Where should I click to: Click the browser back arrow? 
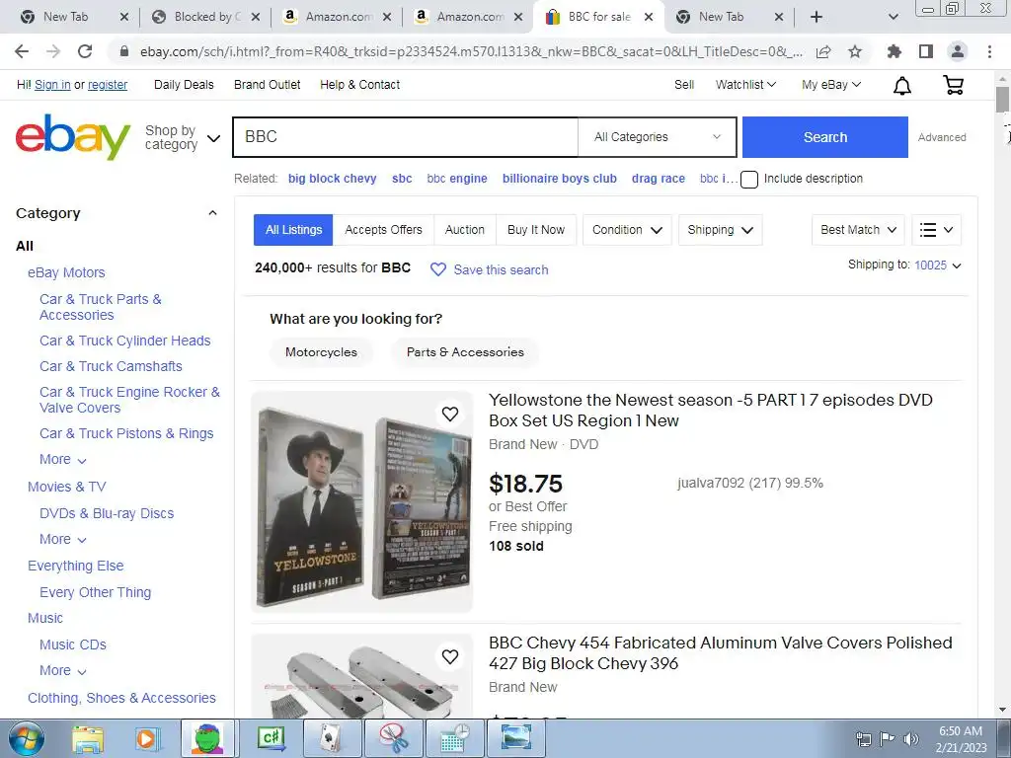click(x=22, y=51)
